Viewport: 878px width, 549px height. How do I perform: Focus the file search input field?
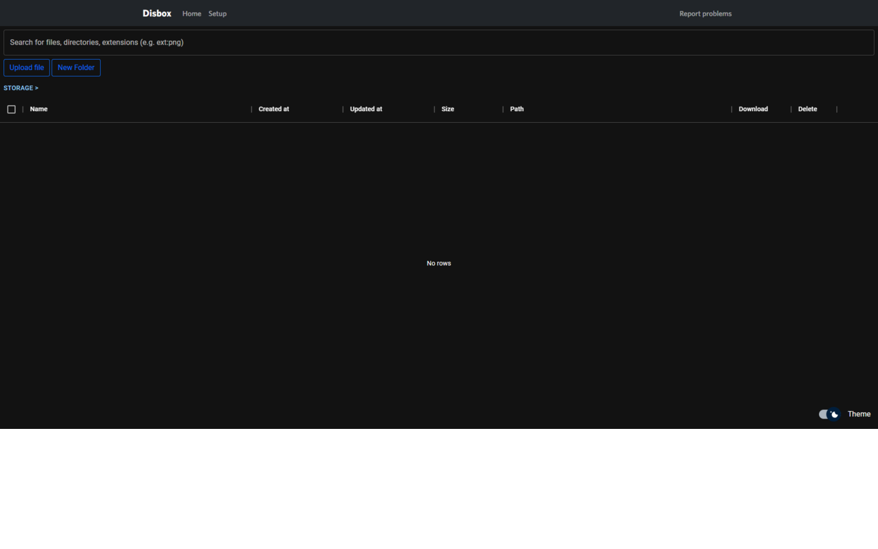point(438,42)
